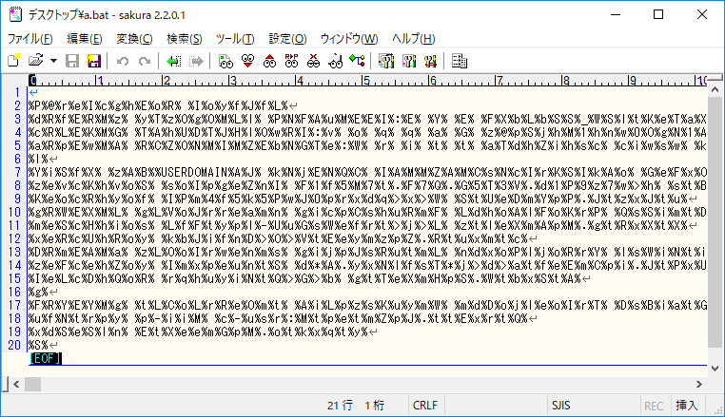Click the text '%I%' on line 6
725x417 pixels.
coord(38,159)
